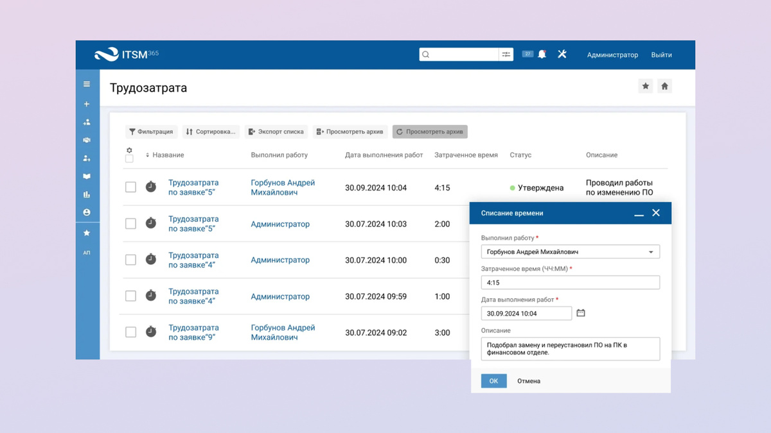Open the notifications bell icon

coord(542,55)
